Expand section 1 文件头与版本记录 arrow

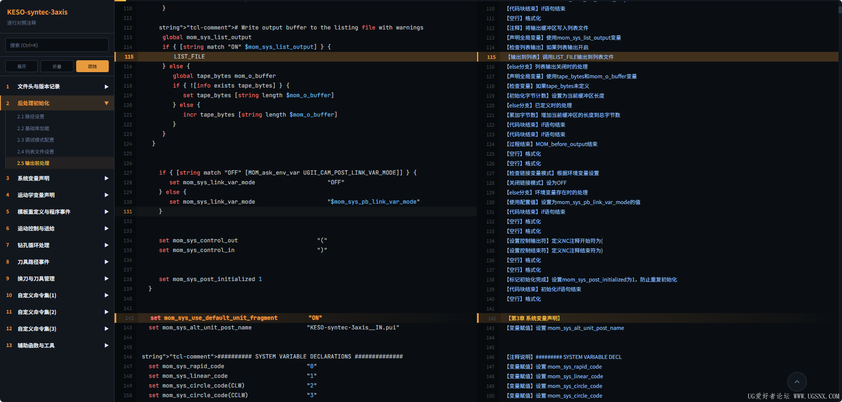click(106, 87)
